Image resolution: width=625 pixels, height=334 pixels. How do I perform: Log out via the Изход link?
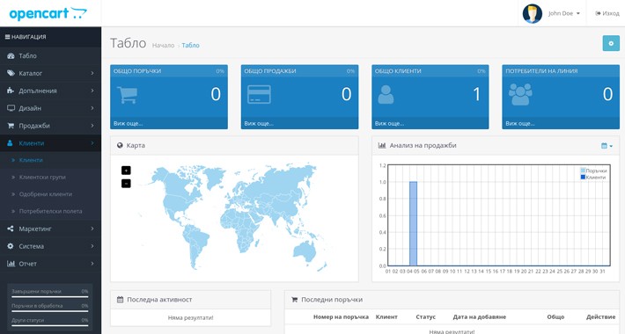coord(607,13)
